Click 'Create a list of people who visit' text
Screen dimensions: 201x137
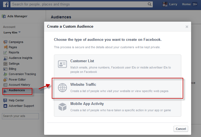[119, 91]
